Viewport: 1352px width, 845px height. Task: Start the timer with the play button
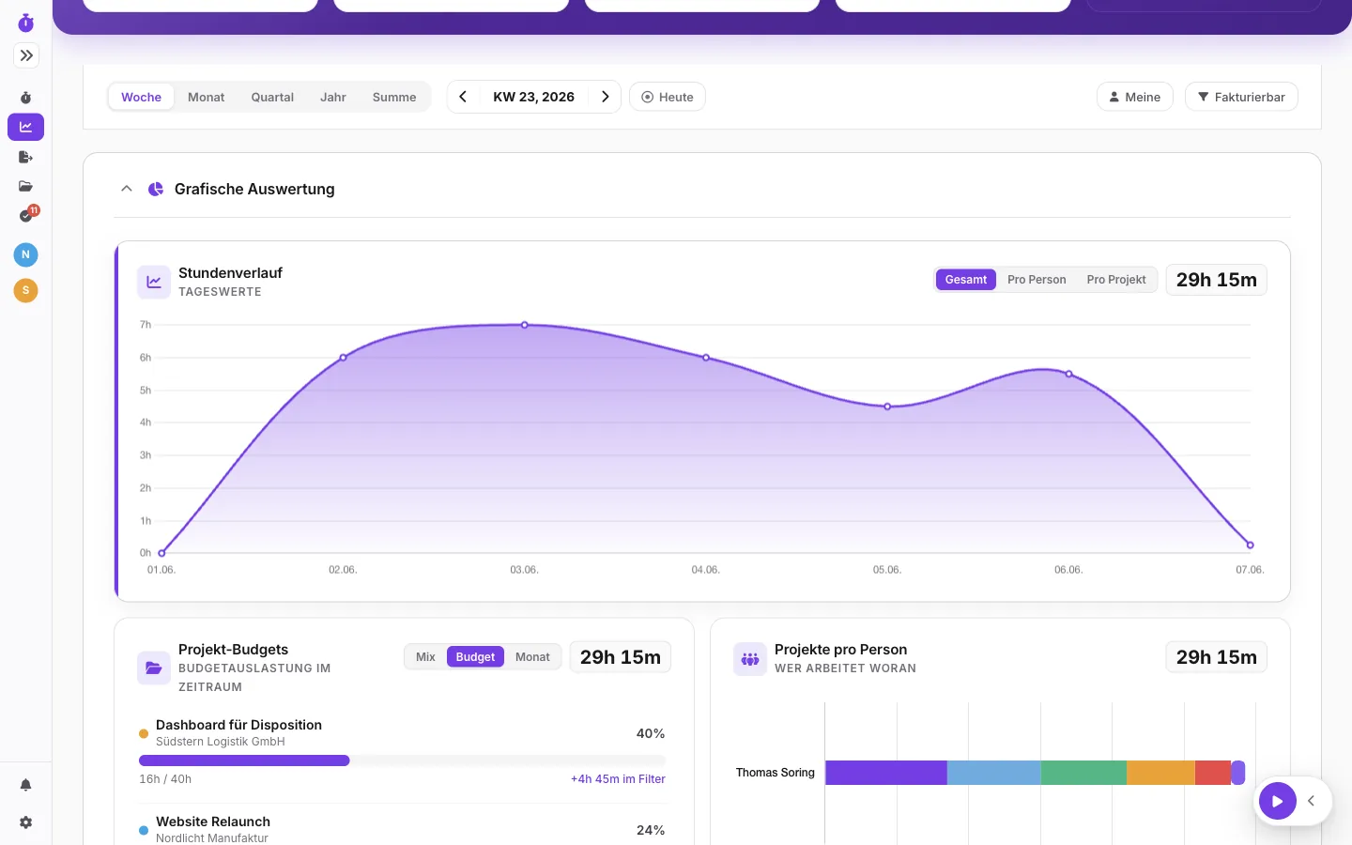coord(1278,801)
